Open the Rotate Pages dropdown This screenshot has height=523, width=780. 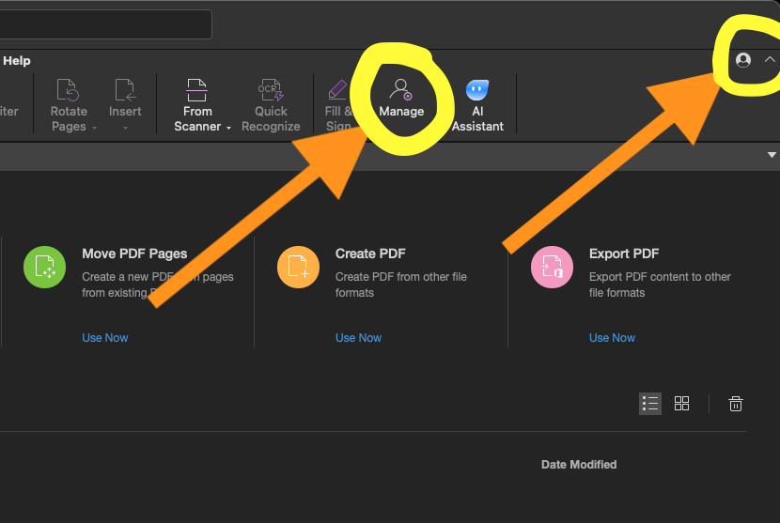94,127
